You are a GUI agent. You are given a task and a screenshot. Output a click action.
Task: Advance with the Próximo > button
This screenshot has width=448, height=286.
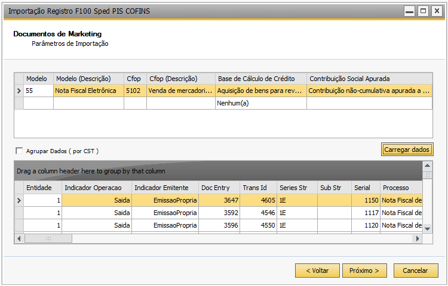coord(364,271)
